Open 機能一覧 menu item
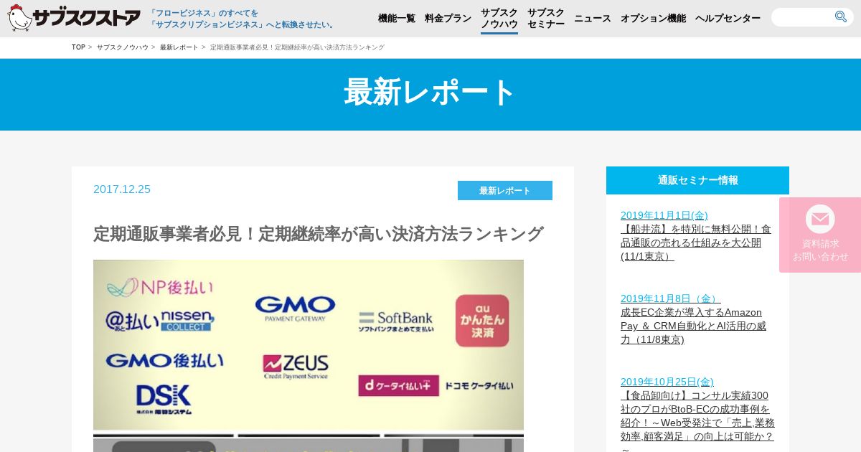The image size is (861, 452). [x=397, y=18]
